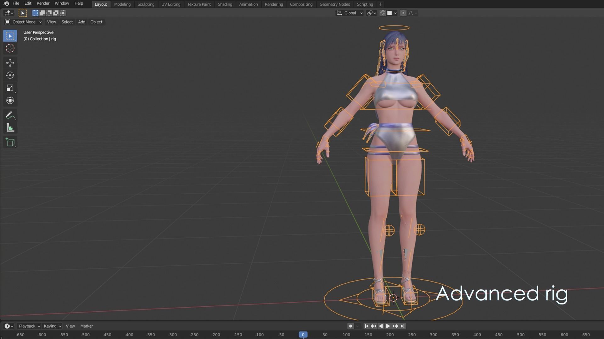This screenshot has height=339, width=604.
Task: Switch to Shading workspace tab
Action: [x=225, y=4]
